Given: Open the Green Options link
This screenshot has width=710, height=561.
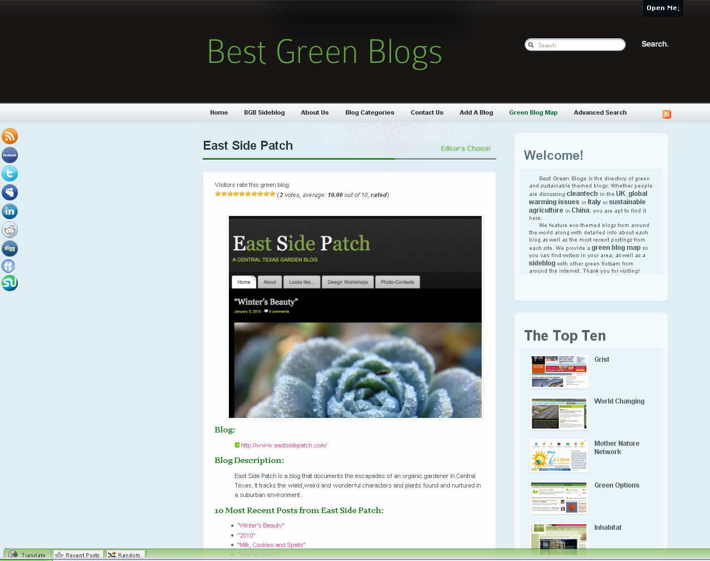Looking at the screenshot, I should pyautogui.click(x=616, y=485).
